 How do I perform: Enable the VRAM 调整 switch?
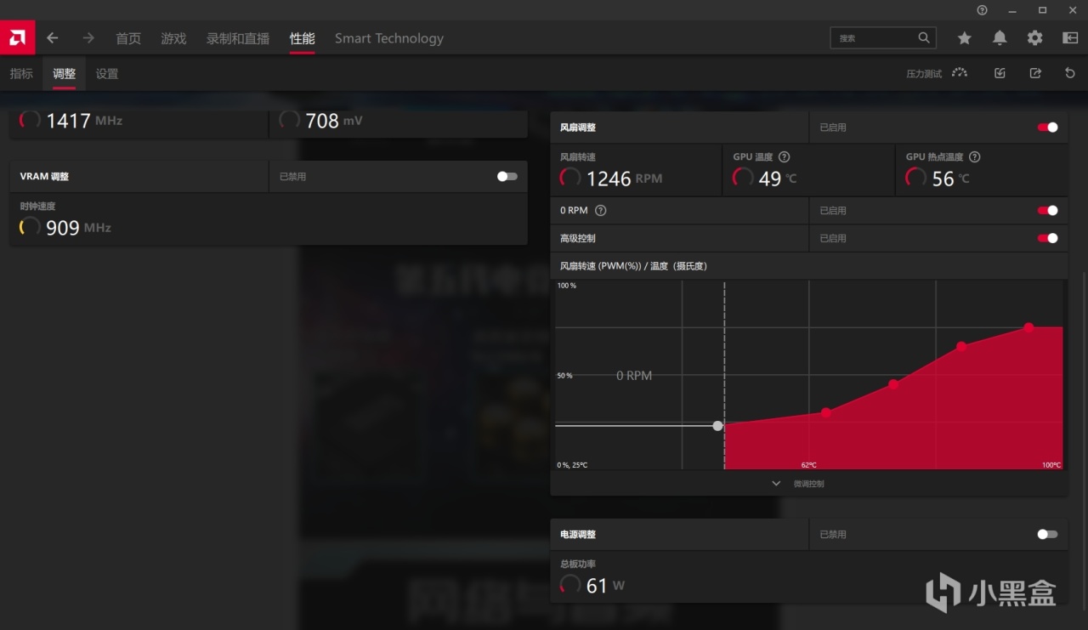[507, 176]
